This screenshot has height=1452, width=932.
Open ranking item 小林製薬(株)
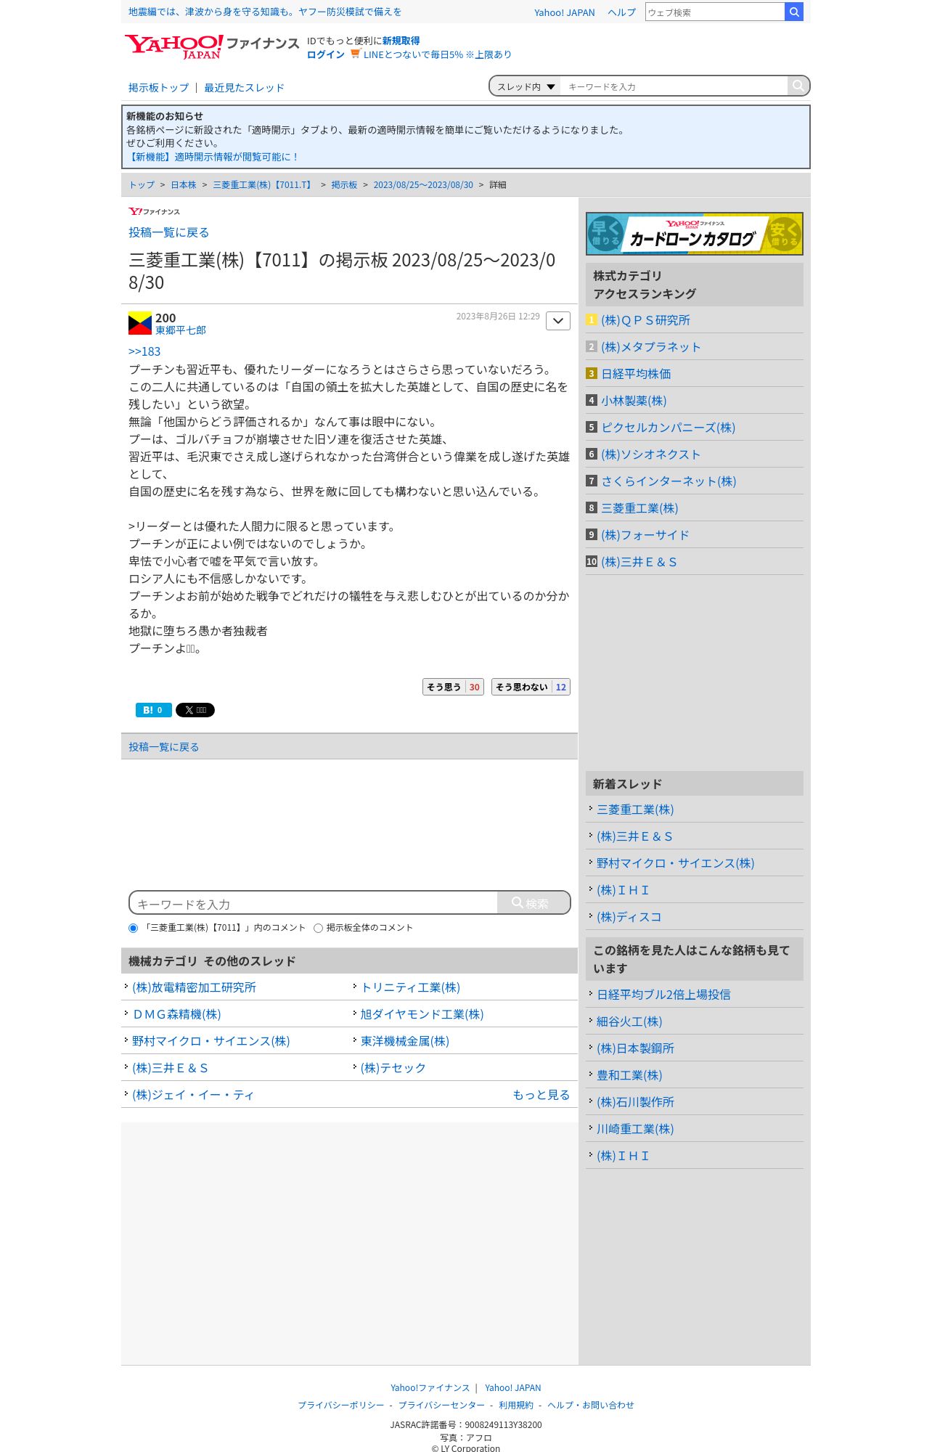pyautogui.click(x=634, y=401)
